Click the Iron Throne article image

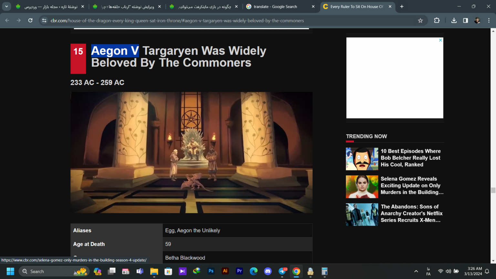pyautogui.click(x=191, y=152)
